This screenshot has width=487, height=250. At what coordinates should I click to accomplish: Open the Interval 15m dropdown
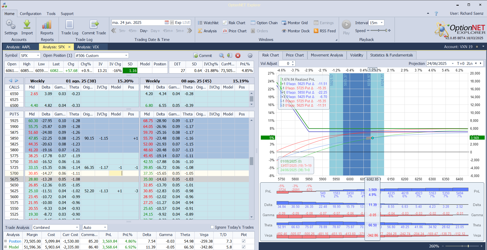coord(382,23)
